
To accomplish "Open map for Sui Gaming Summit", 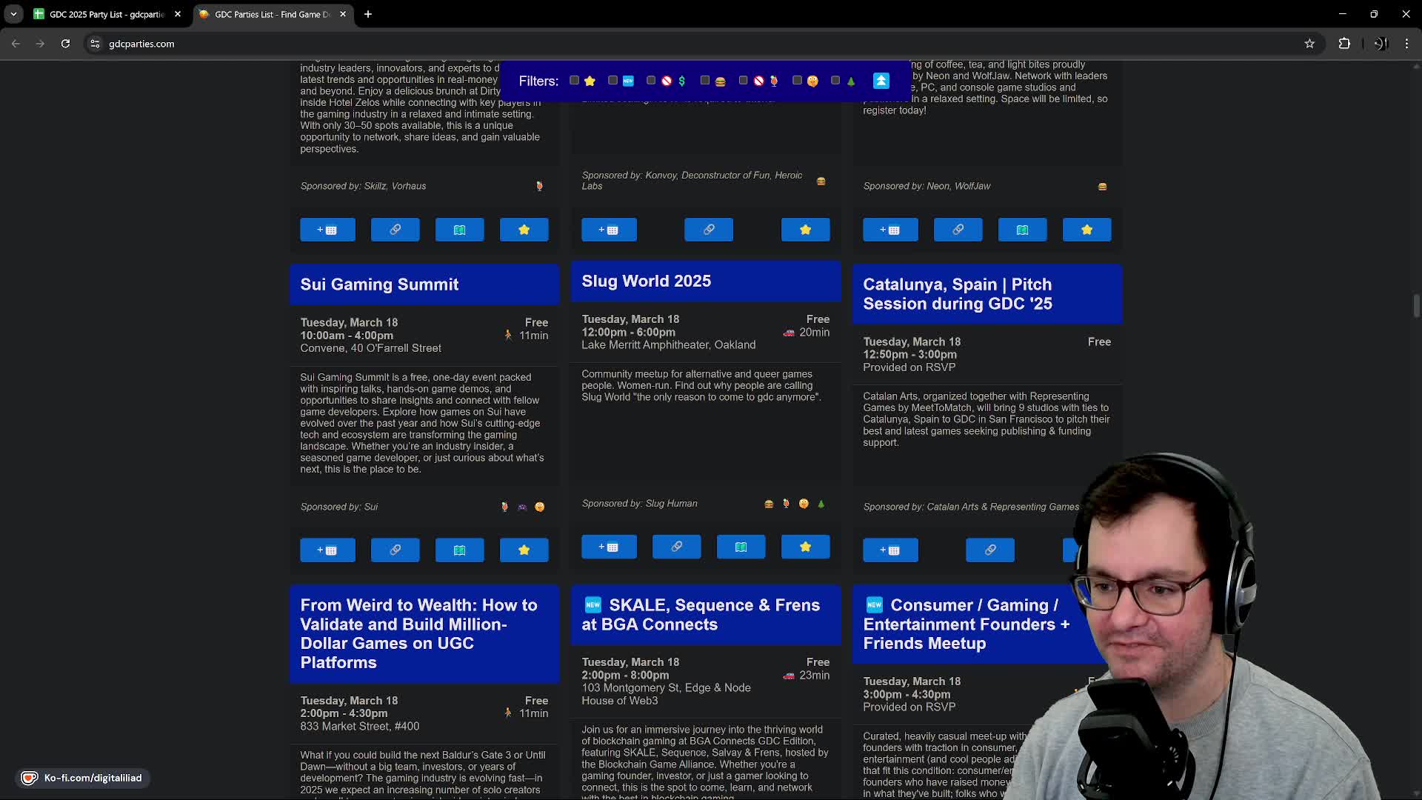I will pyautogui.click(x=459, y=550).
